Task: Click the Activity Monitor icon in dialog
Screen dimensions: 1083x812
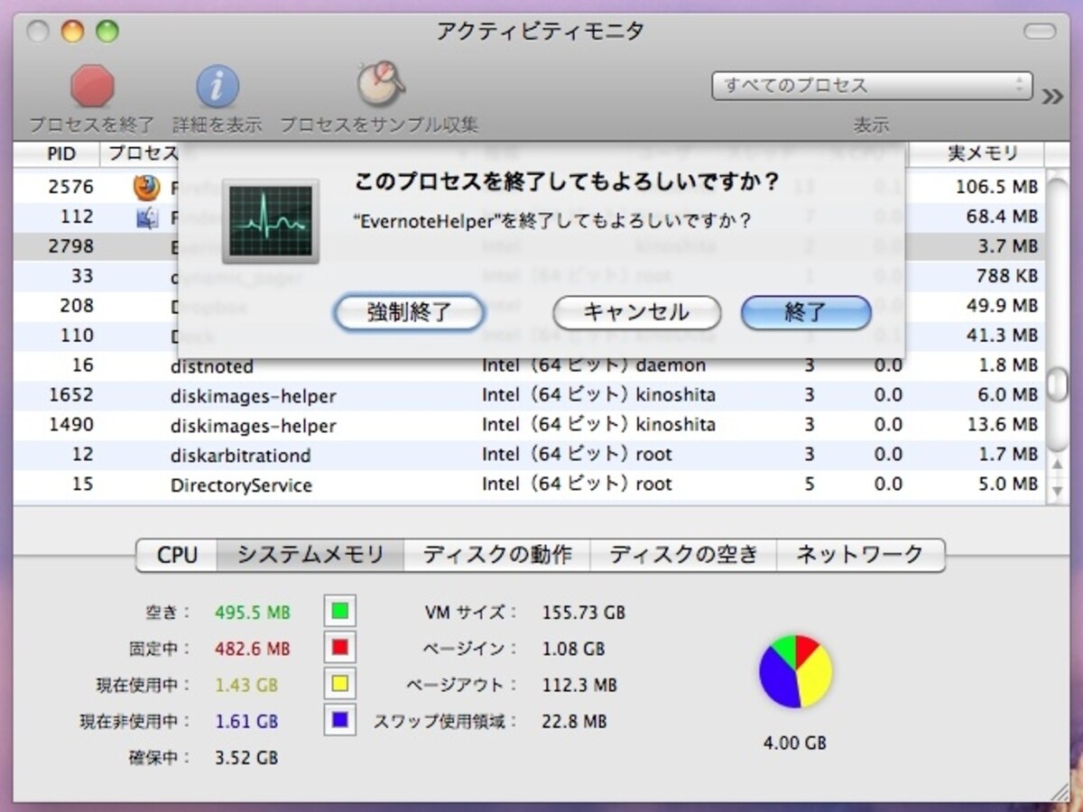Action: click(x=271, y=221)
